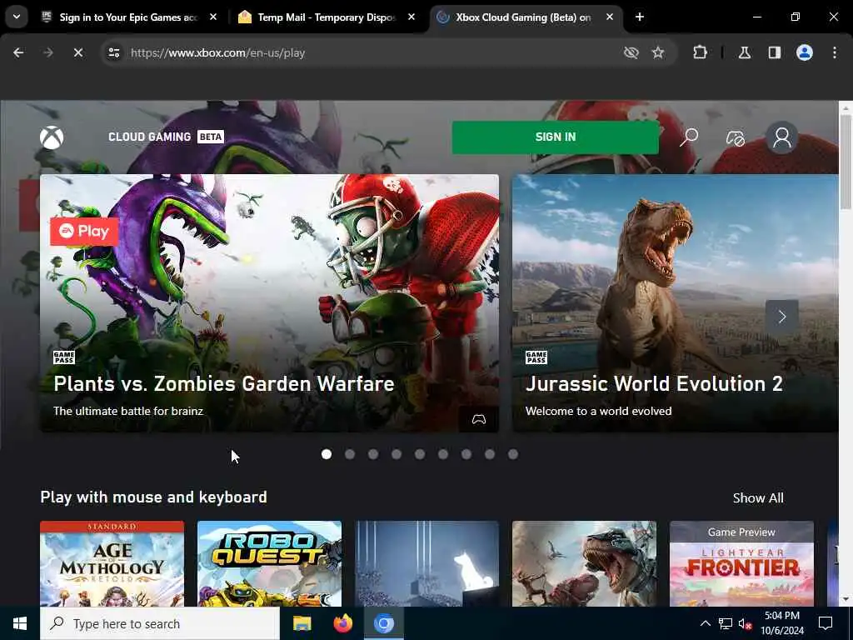Click the network tray icon
This screenshot has width=853, height=640.
point(726,623)
